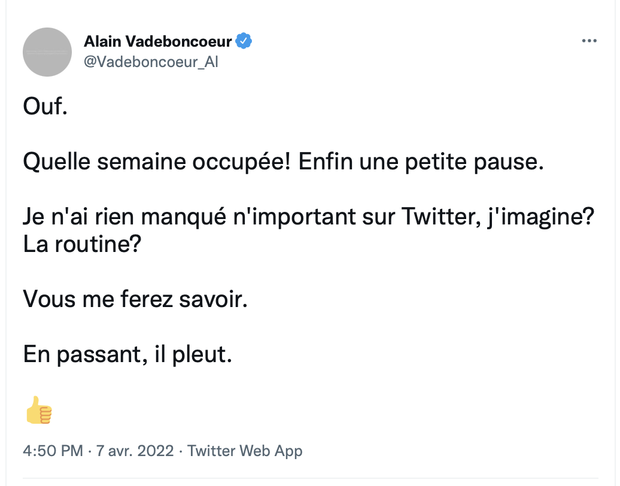
Task: Visit the @Vadeboncoeur_Al handle link
Action: 151,62
